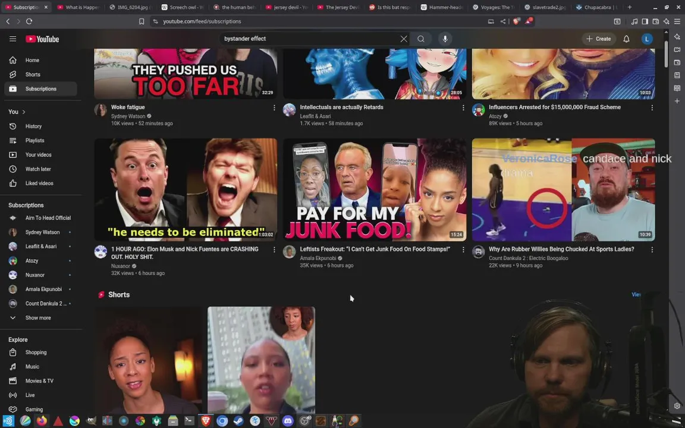Expand the You section chevron
Image resolution: width=685 pixels, height=428 pixels.
24,112
